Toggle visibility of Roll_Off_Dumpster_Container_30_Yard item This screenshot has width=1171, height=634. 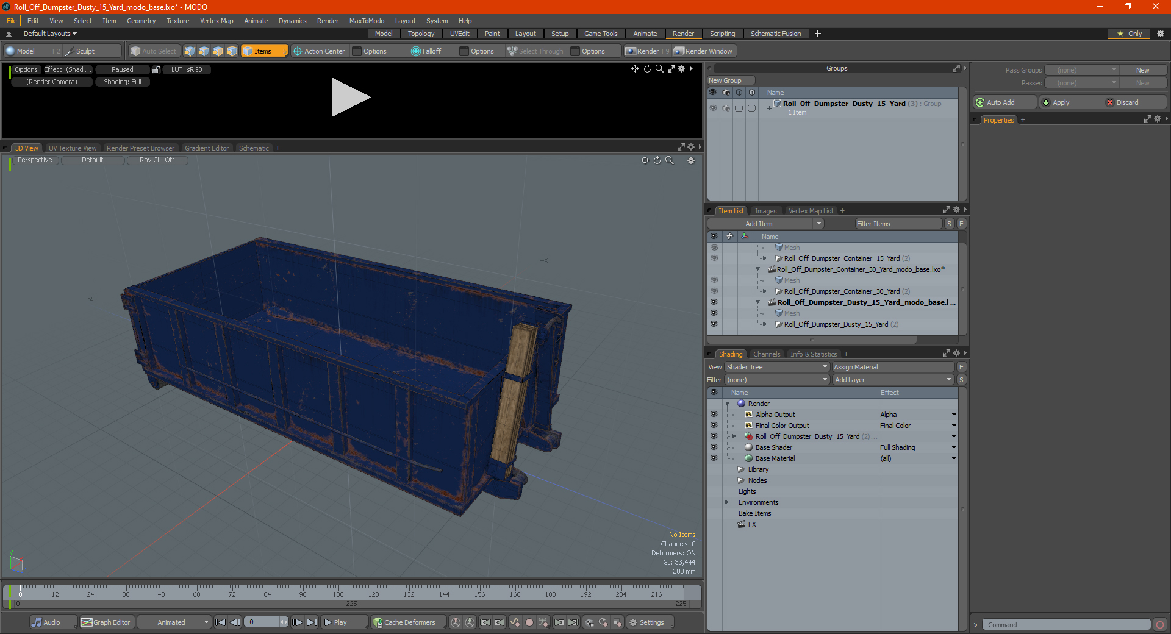[x=714, y=291]
